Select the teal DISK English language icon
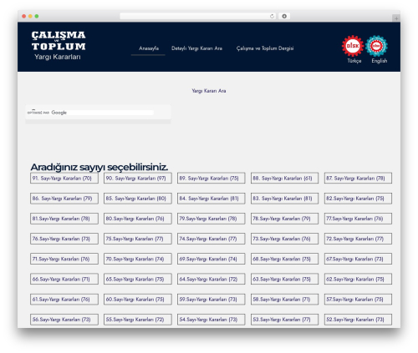The height and width of the screenshot is (353, 418). [x=376, y=46]
